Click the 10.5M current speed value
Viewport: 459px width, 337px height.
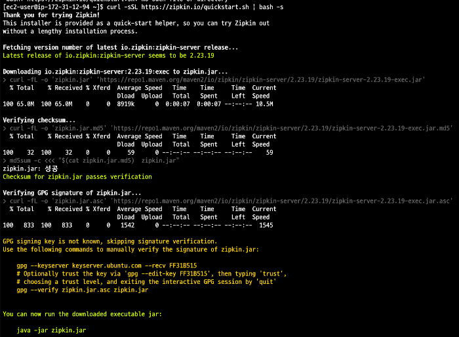[264, 104]
